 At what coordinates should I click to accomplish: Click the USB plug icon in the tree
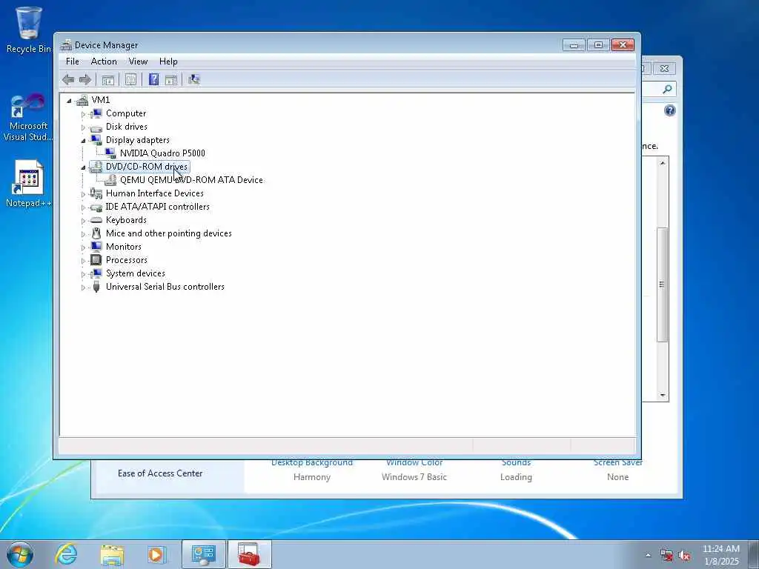click(x=96, y=287)
